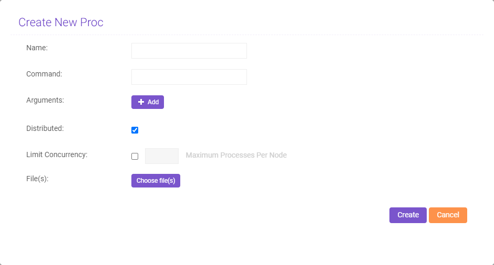
Task: Select the Maximum Processes Per Node field
Action: pos(162,156)
